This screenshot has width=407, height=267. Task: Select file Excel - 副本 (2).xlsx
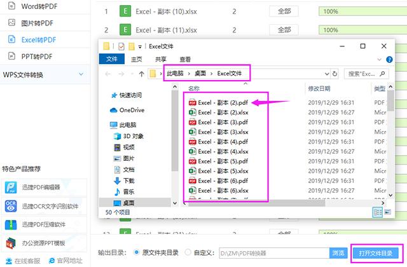[218, 113]
